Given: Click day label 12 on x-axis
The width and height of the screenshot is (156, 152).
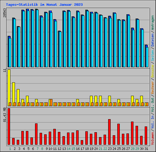Looking at the screenshot, I should 59,149.
